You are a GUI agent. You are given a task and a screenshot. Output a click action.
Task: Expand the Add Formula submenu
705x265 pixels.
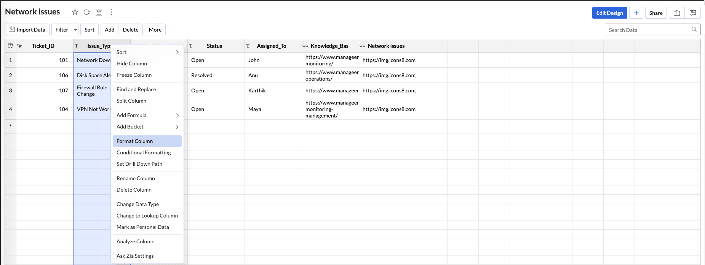point(177,115)
